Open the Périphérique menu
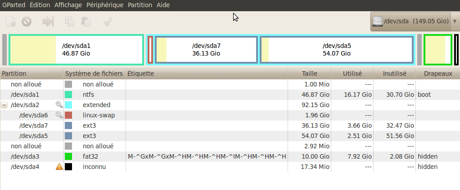Viewport: 460px width, 190px height. 105,5
